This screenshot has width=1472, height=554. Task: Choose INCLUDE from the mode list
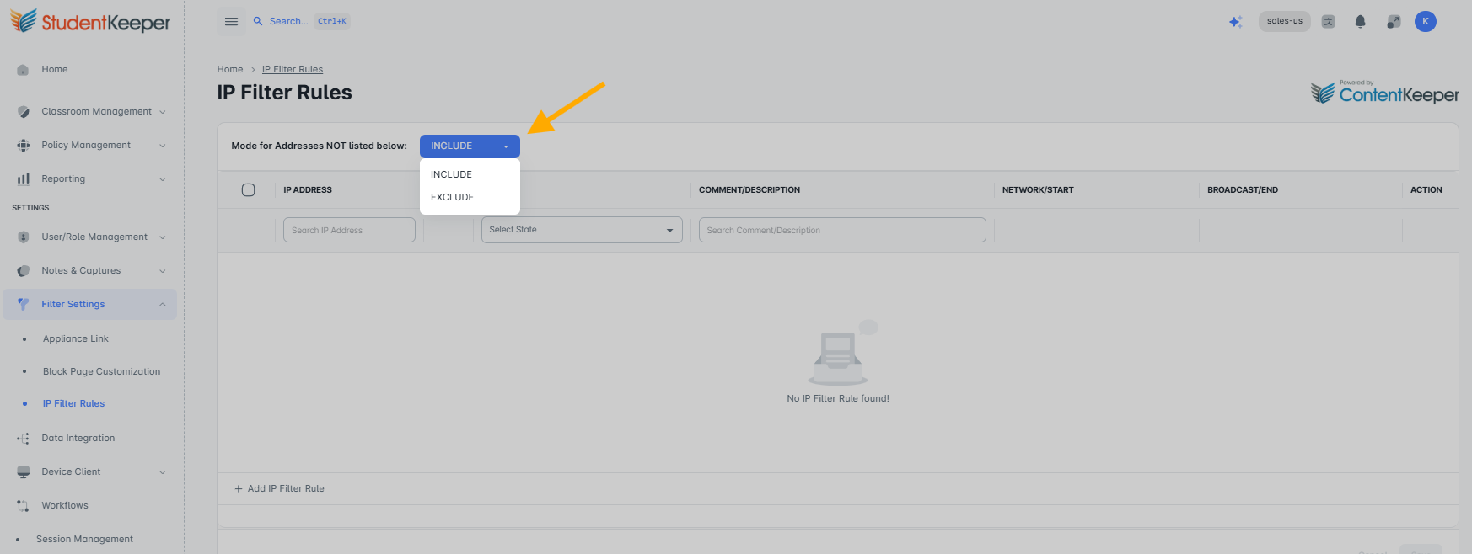pyautogui.click(x=452, y=174)
